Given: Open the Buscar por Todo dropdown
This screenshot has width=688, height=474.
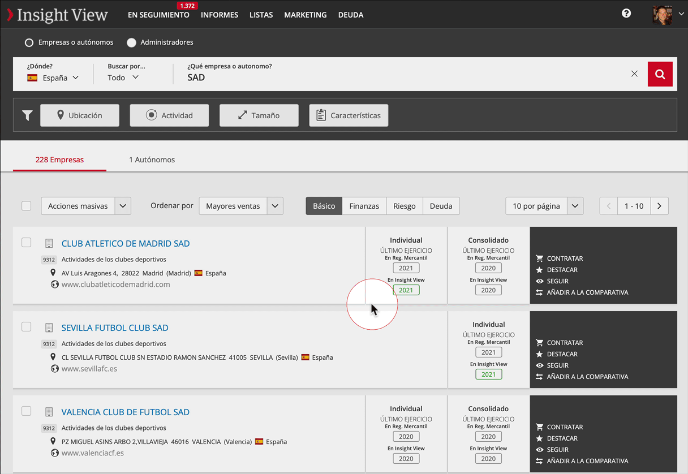Looking at the screenshot, I should [x=123, y=77].
